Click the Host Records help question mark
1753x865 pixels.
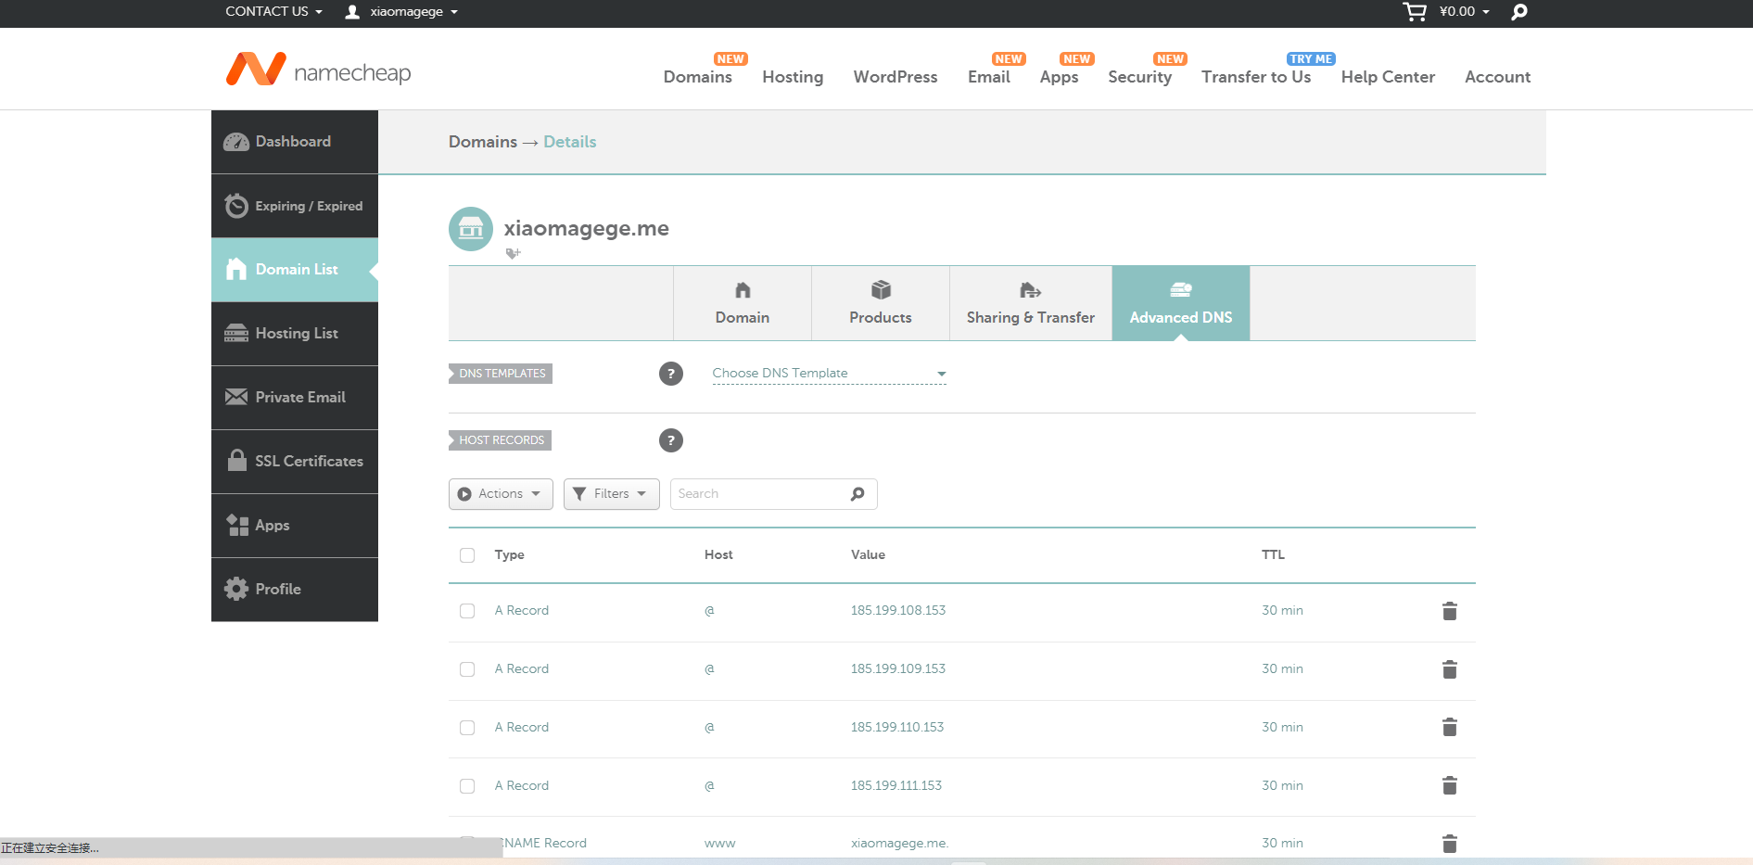pyautogui.click(x=671, y=440)
